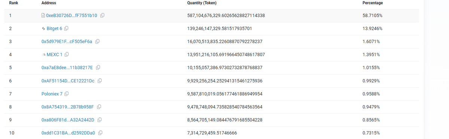This screenshot has height=139, width=449.
Task: Click the Rank column header
Action: (13, 3)
